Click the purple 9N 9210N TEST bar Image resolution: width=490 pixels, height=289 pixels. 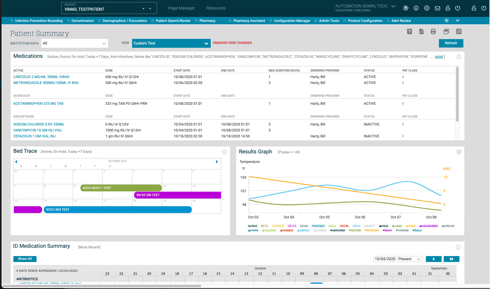(x=177, y=195)
